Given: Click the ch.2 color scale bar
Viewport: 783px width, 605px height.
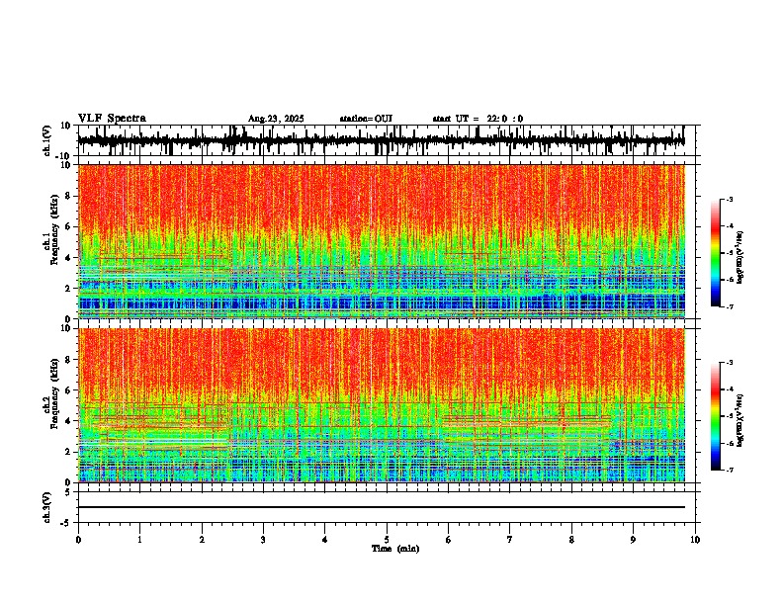Looking at the screenshot, I should (x=716, y=416).
